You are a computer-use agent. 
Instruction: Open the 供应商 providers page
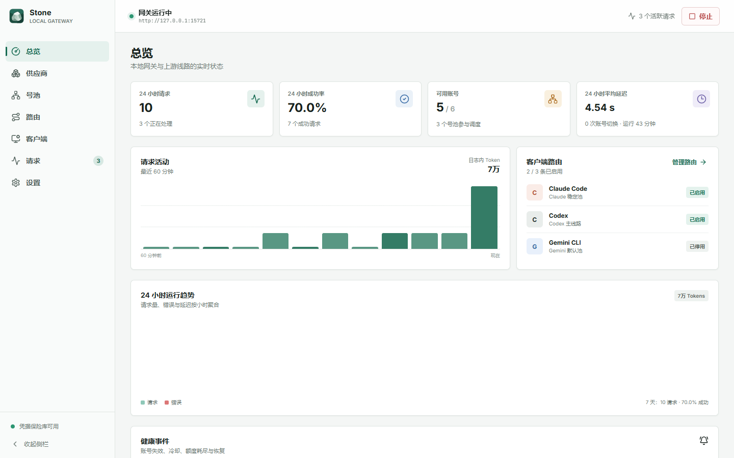[x=57, y=73]
